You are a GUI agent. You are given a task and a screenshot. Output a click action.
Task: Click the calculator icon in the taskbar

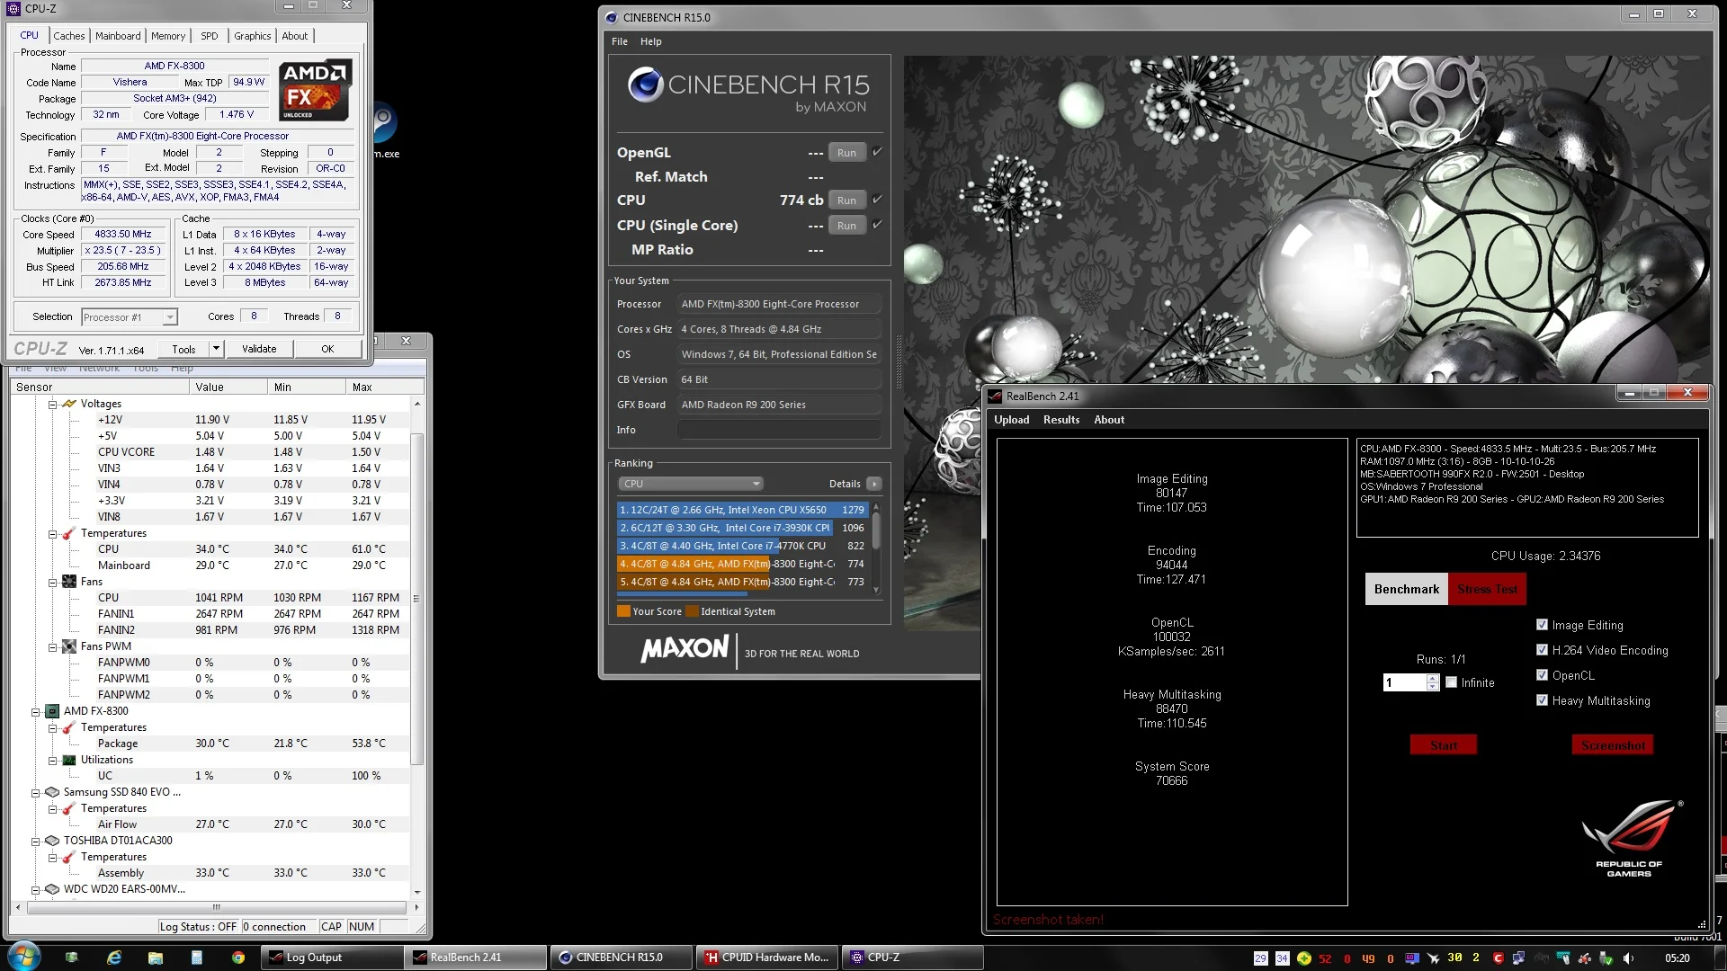(x=196, y=958)
